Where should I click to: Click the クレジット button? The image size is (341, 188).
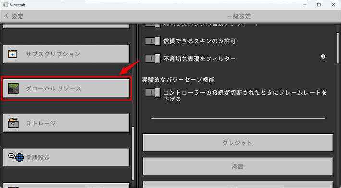[x=238, y=143]
